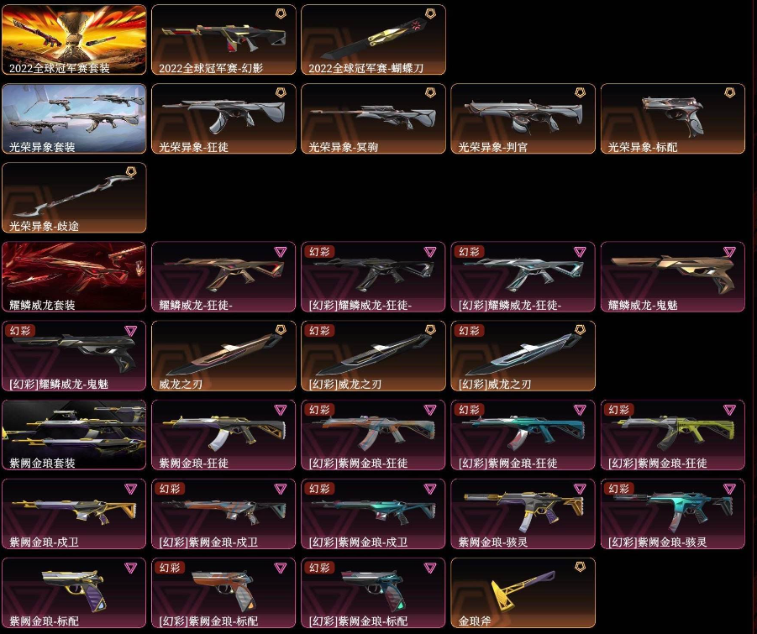Select the 光荣异象-冥驹 sniper skin

point(373,118)
